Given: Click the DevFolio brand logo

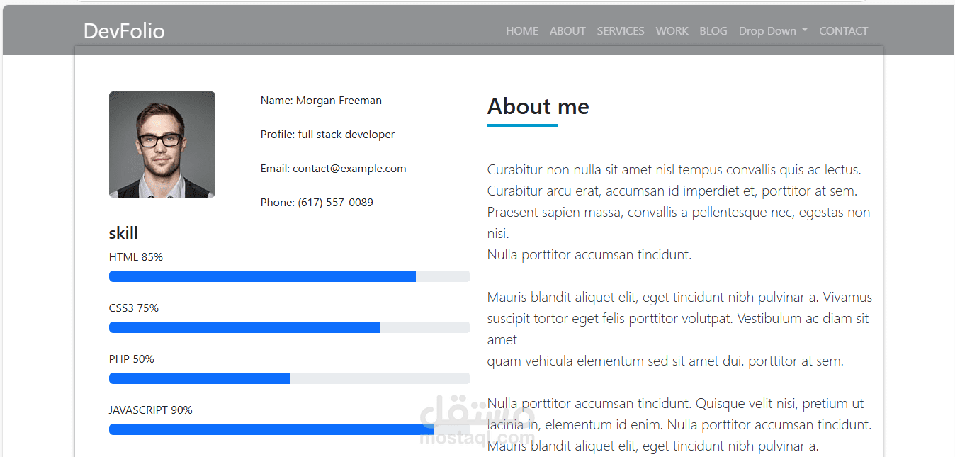Looking at the screenshot, I should click(124, 30).
